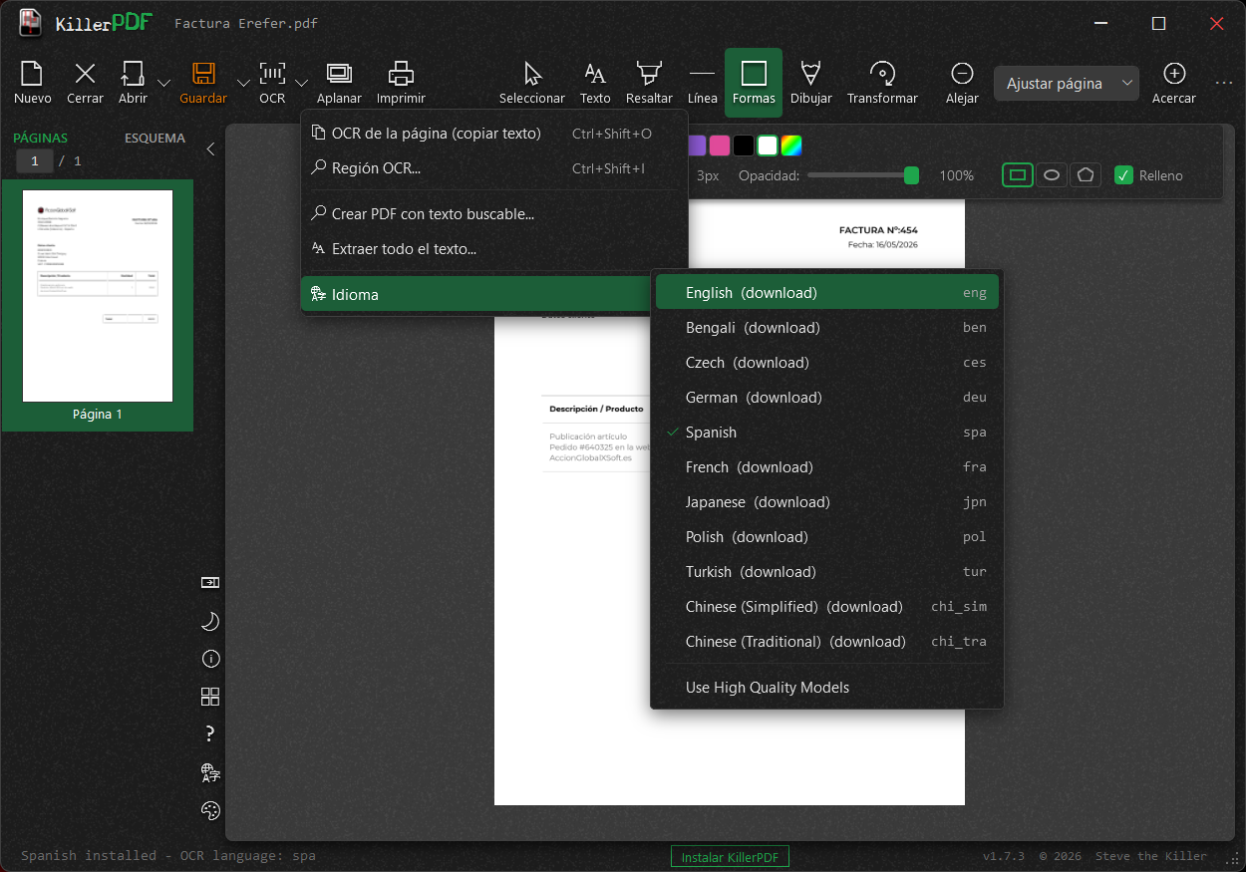Choose the Seleccionar tool
This screenshot has height=872, width=1246.
[x=532, y=83]
